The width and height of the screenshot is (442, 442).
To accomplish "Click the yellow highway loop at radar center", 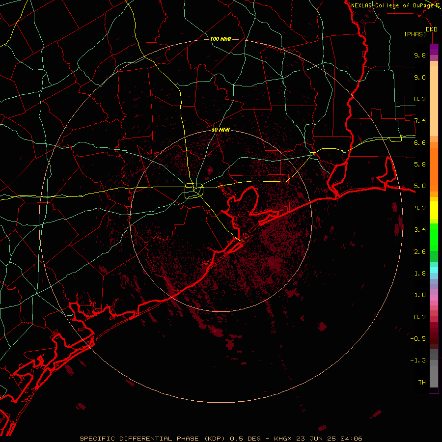I will click(194, 191).
